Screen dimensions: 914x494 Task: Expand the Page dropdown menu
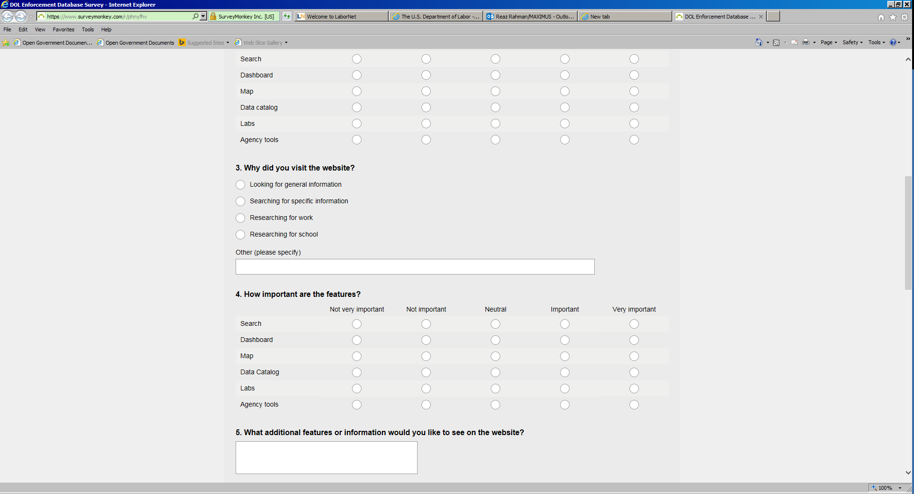(829, 42)
